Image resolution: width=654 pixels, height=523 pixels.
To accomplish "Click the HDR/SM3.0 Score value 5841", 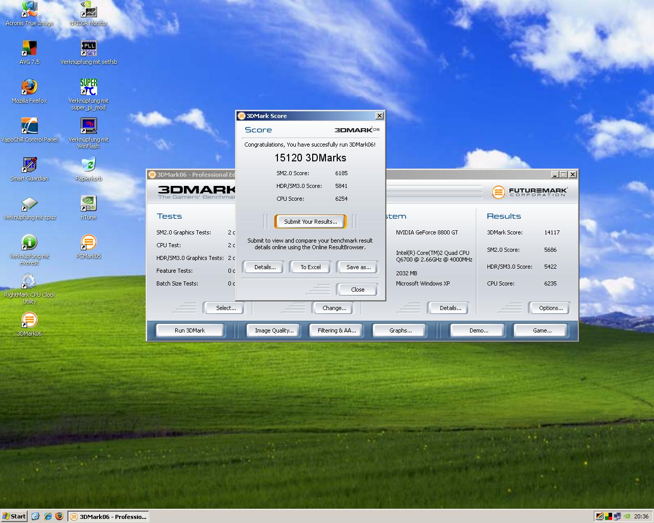I will coord(341,186).
